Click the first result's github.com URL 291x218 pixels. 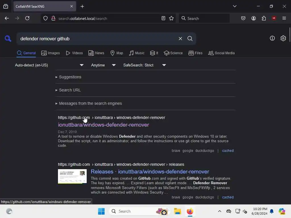pyautogui.click(x=111, y=118)
